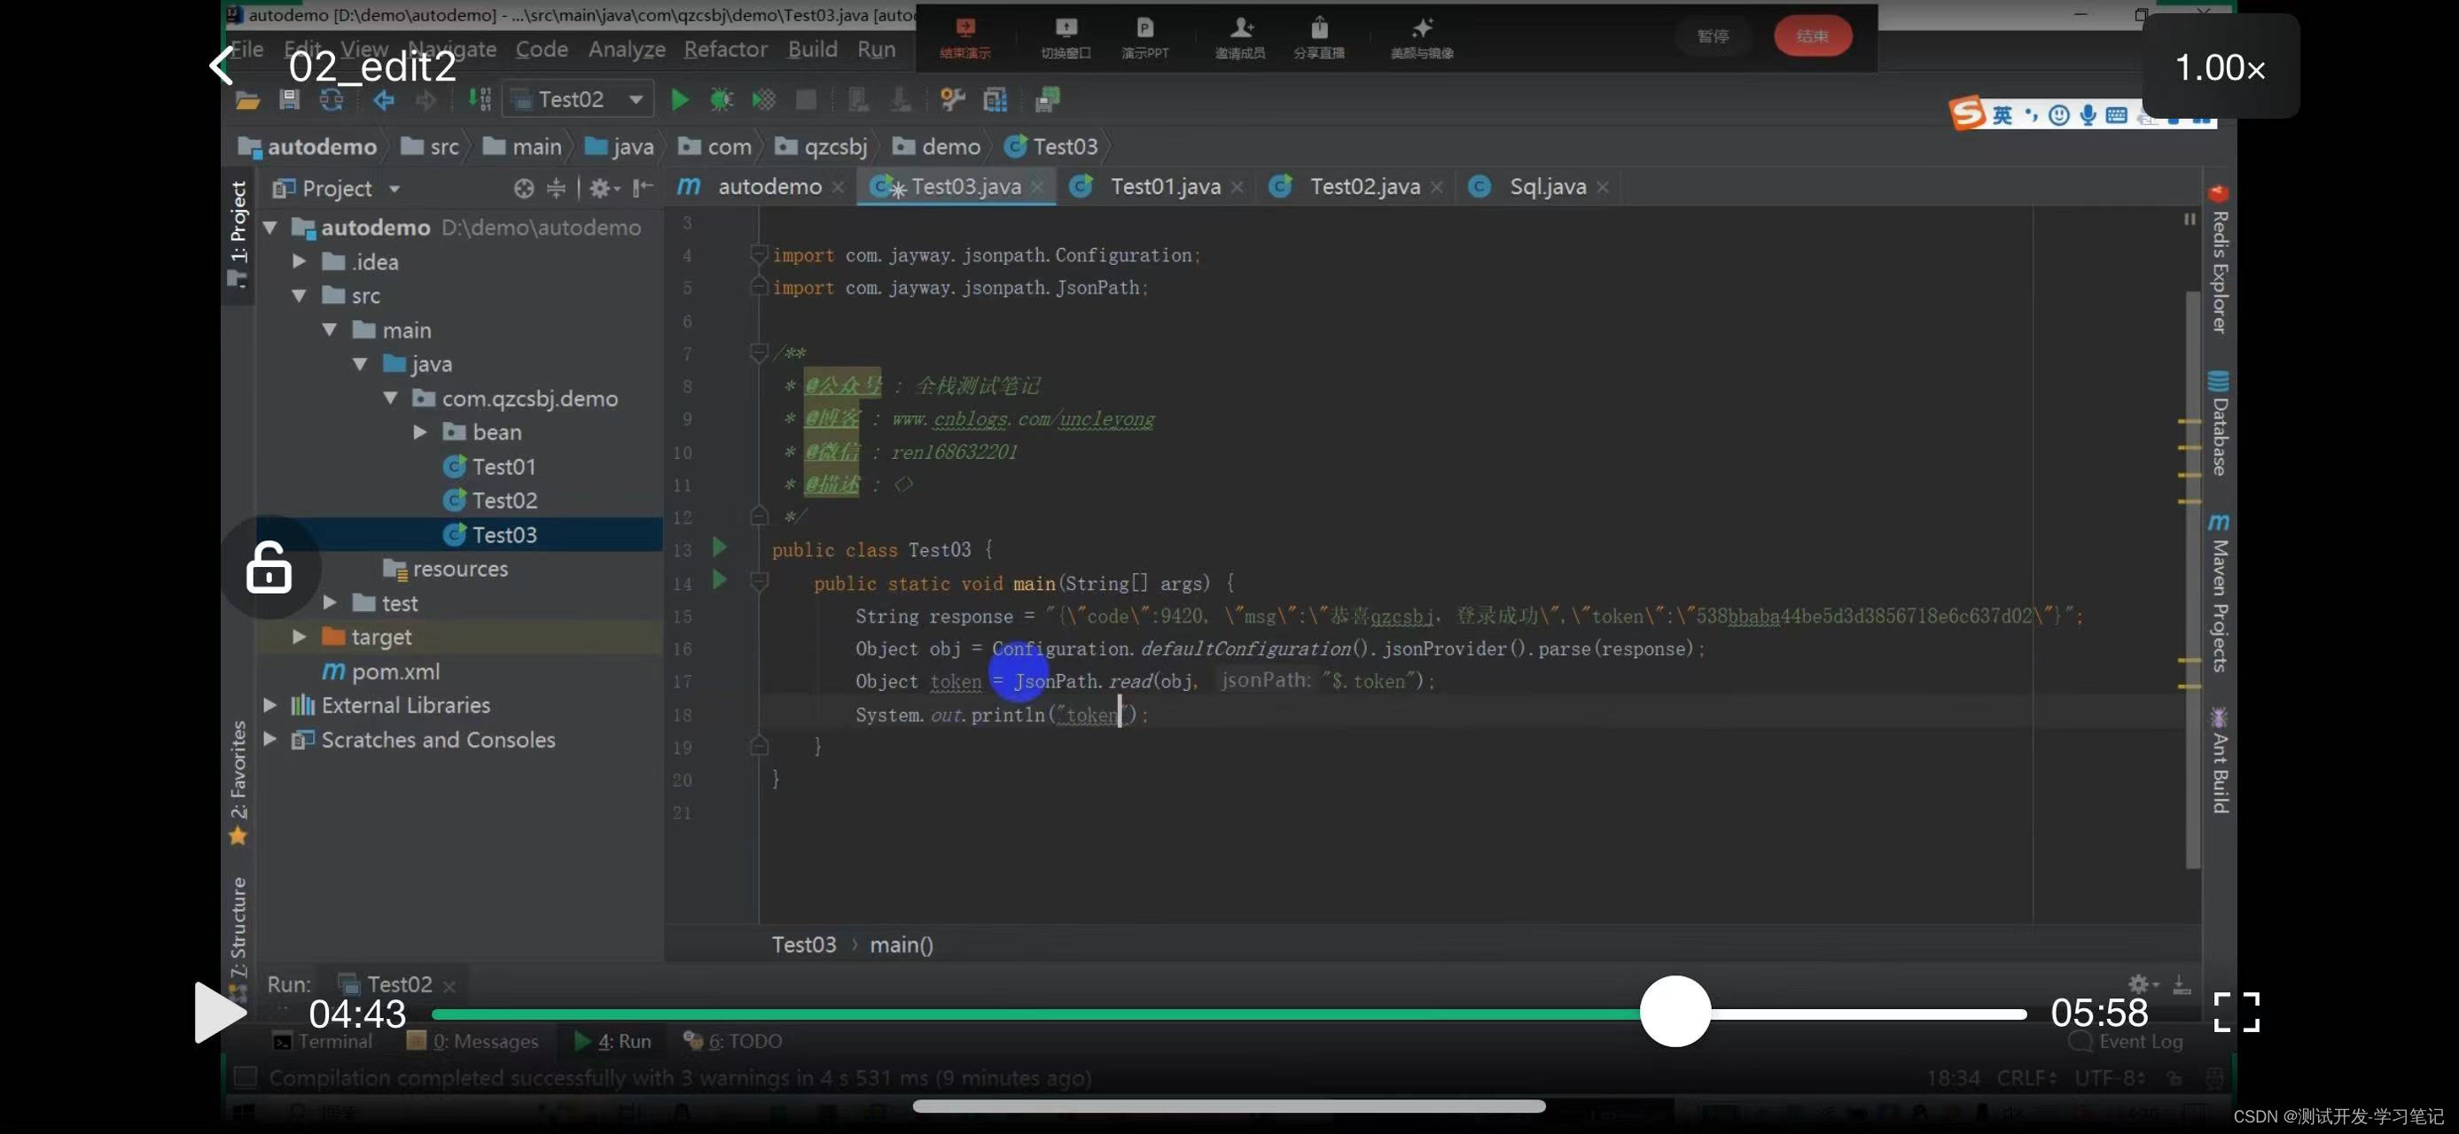Change playback speed 1.00x
The image size is (2459, 1134).
coord(2220,66)
